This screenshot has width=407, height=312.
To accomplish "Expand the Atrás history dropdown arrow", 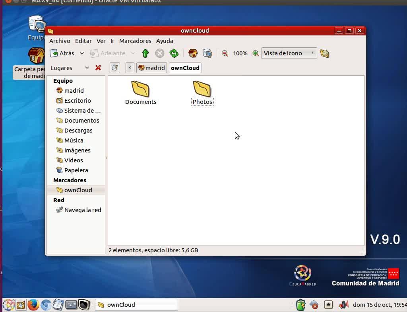I will [82, 53].
